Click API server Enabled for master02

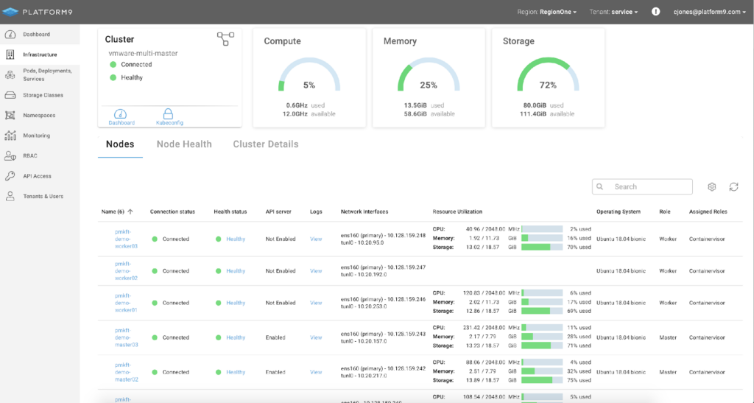point(275,372)
